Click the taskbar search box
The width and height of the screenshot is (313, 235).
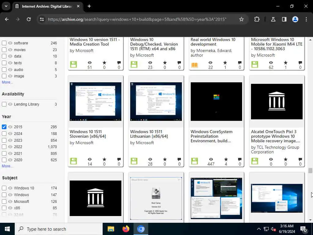pos(59,229)
